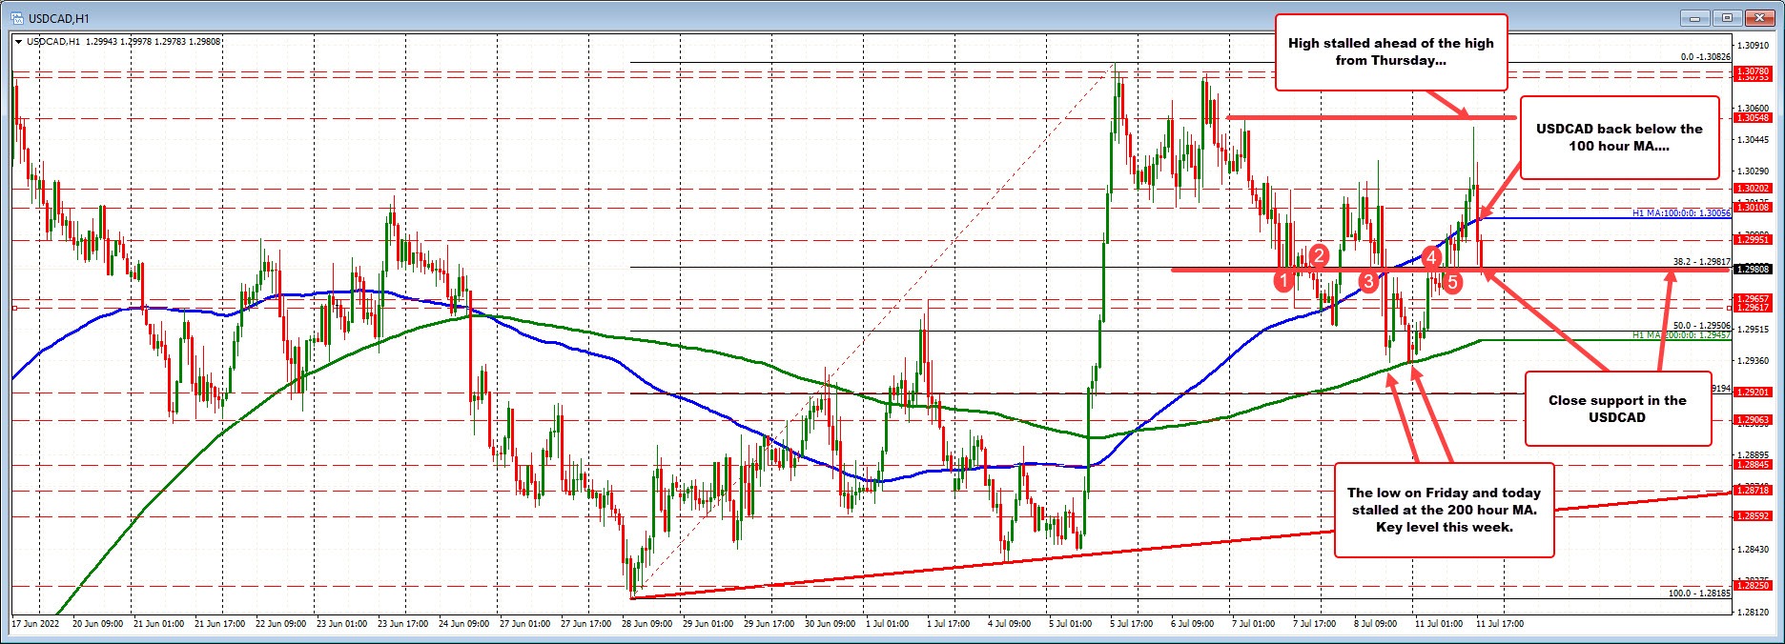Viewport: 1785px width, 644px height.
Task: Click the 'low on Friday and today' annotation box
Action: [1443, 510]
